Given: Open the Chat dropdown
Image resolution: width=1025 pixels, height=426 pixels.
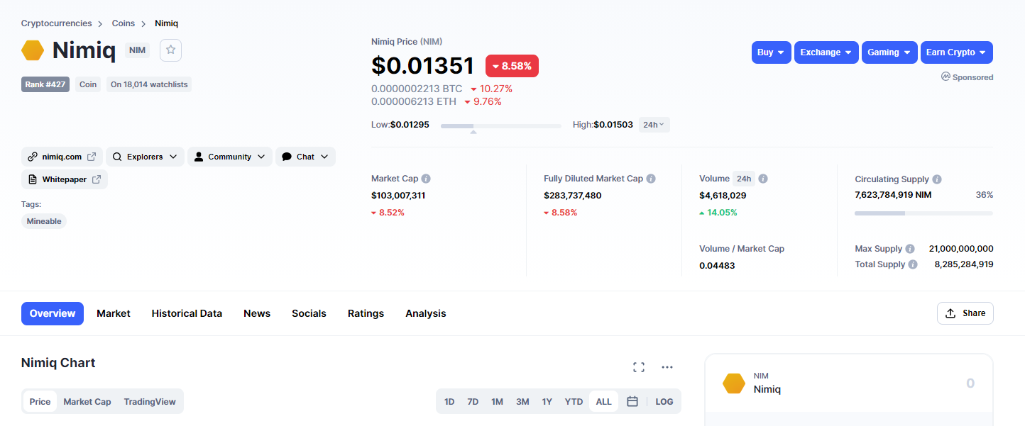Looking at the screenshot, I should [305, 157].
